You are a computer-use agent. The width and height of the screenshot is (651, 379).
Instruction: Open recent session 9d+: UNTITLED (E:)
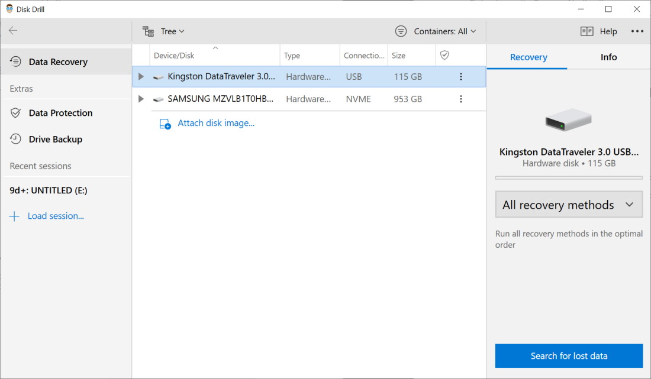pos(49,190)
